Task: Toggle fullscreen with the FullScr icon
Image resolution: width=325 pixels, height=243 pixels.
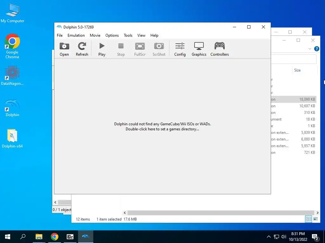Action: (x=140, y=49)
